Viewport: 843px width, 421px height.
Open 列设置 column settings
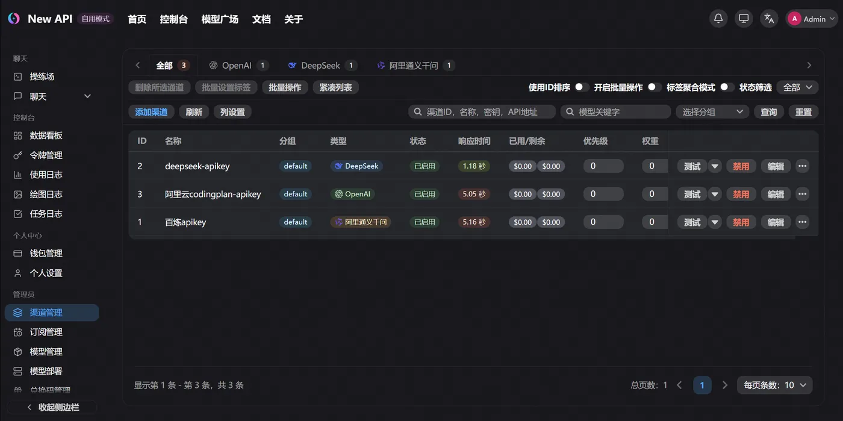coord(232,111)
